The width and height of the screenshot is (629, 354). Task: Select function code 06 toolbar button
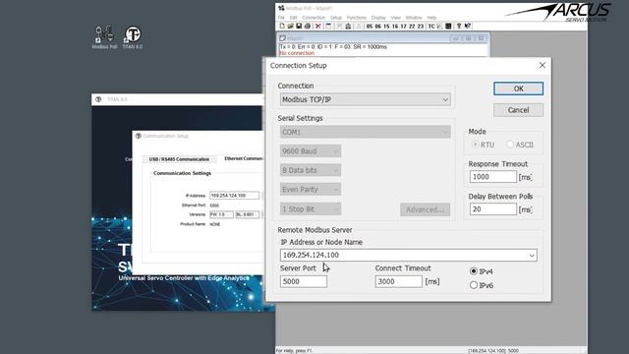tap(377, 27)
